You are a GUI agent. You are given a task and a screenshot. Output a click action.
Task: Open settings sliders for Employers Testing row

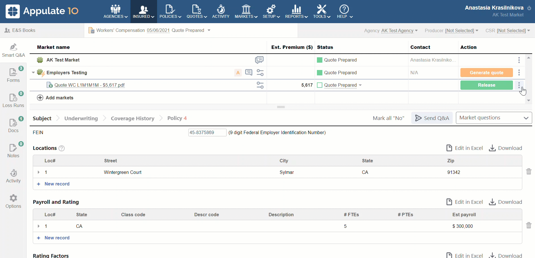tap(260, 73)
